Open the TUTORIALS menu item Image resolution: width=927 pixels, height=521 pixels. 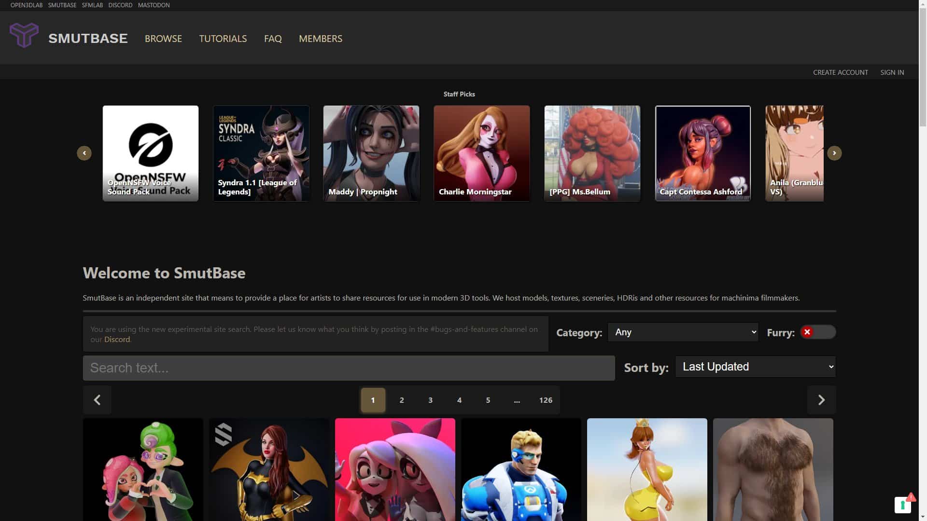223,39
